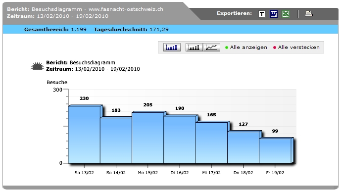Click the value label 190
This screenshot has width=341, height=192.
tap(180, 108)
